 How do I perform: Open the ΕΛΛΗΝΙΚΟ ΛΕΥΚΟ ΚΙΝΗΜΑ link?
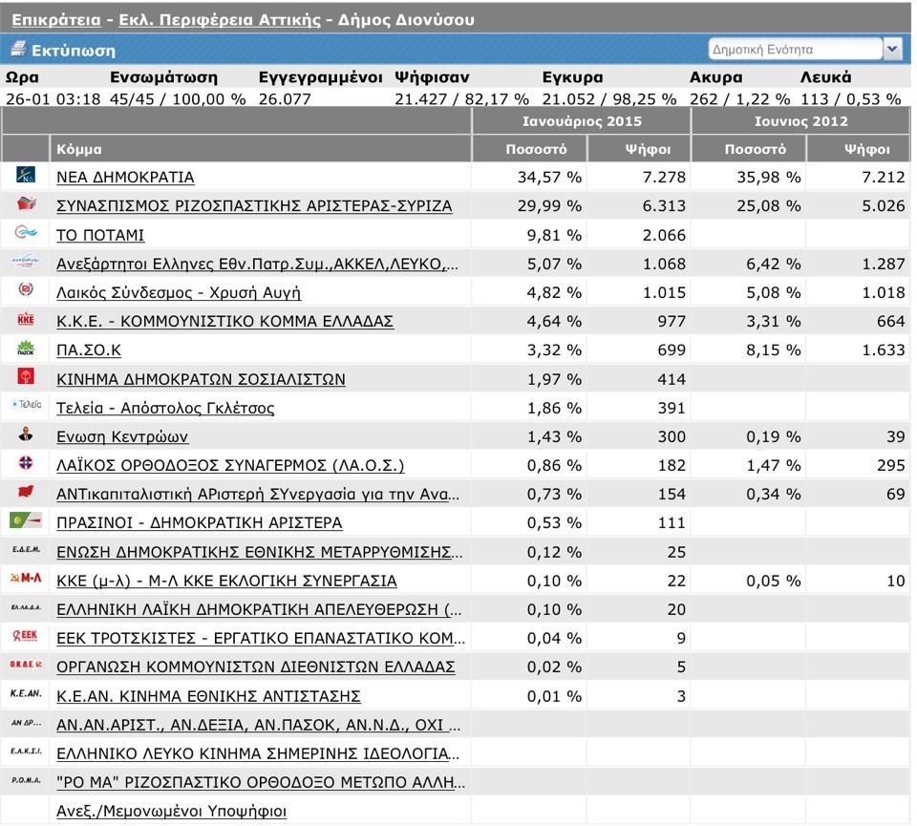coord(258,753)
